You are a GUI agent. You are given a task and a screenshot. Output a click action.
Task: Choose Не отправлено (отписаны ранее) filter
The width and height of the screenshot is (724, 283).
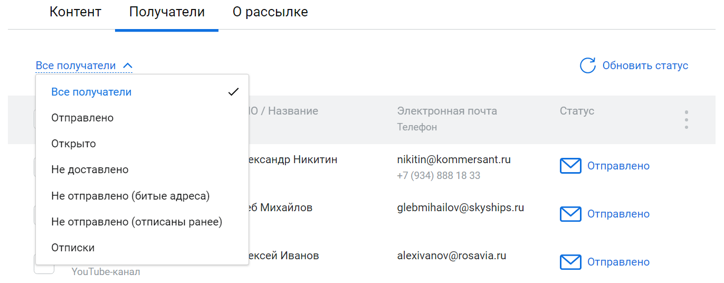[137, 222]
